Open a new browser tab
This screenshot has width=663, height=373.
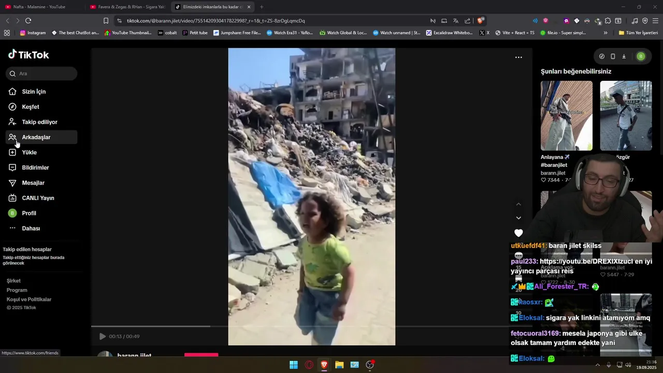[x=262, y=7]
